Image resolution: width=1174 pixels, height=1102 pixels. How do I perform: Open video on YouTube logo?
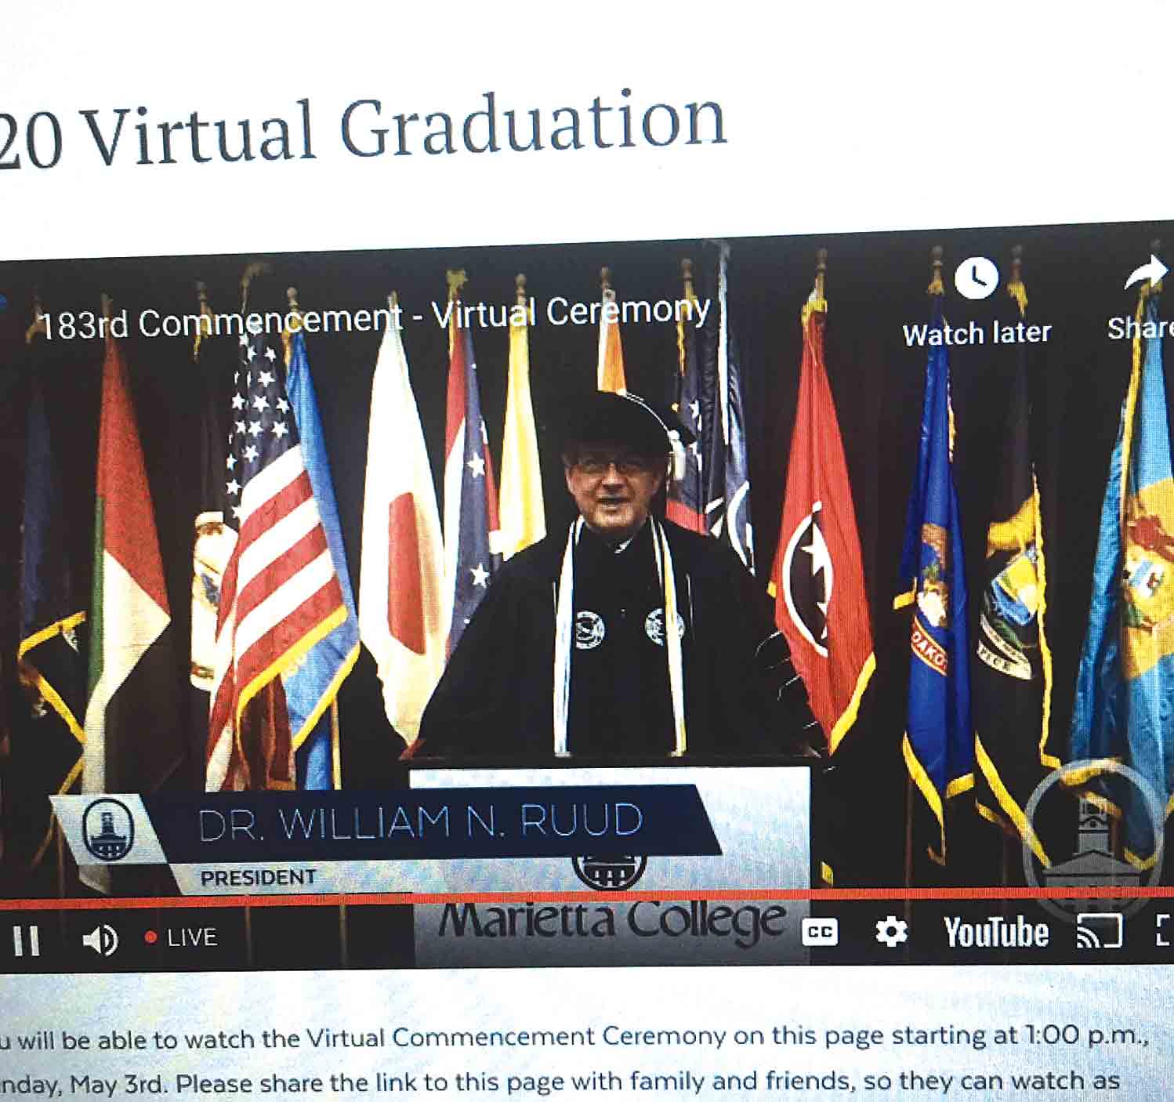[x=996, y=933]
